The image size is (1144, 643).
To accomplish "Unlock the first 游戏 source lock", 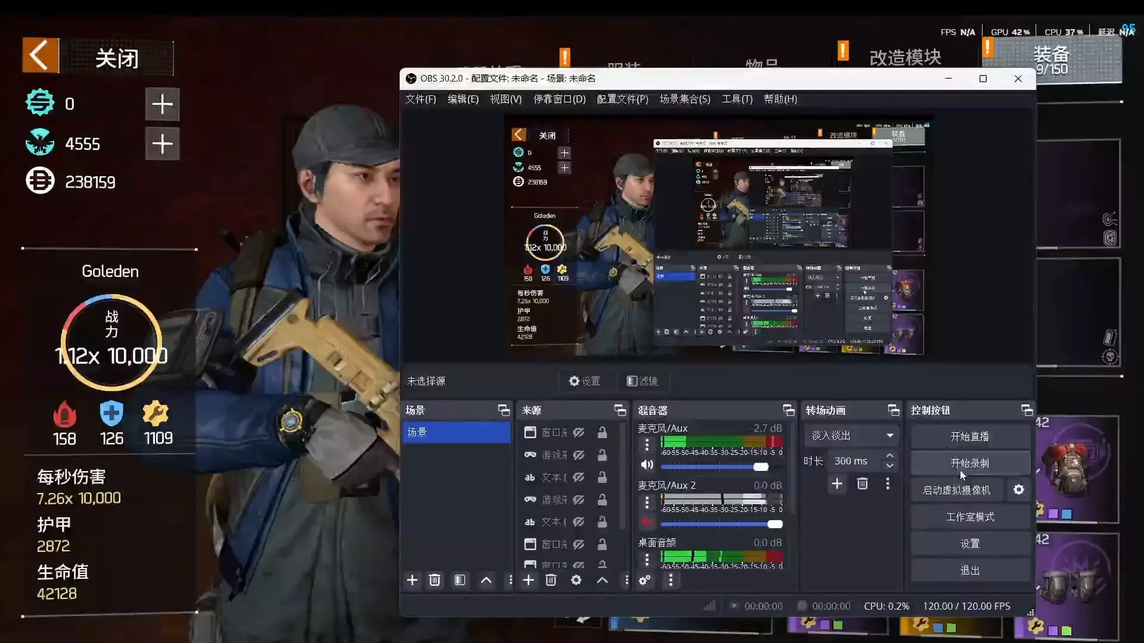I will (602, 455).
